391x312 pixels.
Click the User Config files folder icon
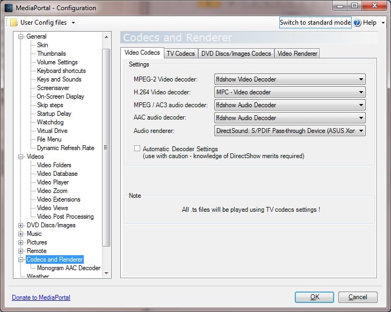click(x=14, y=23)
